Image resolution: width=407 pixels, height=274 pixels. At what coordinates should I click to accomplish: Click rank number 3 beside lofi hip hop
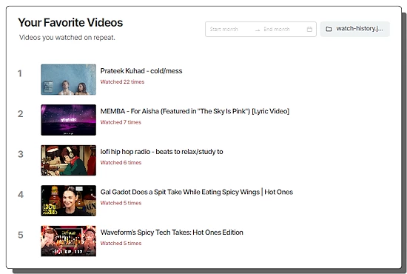point(21,154)
